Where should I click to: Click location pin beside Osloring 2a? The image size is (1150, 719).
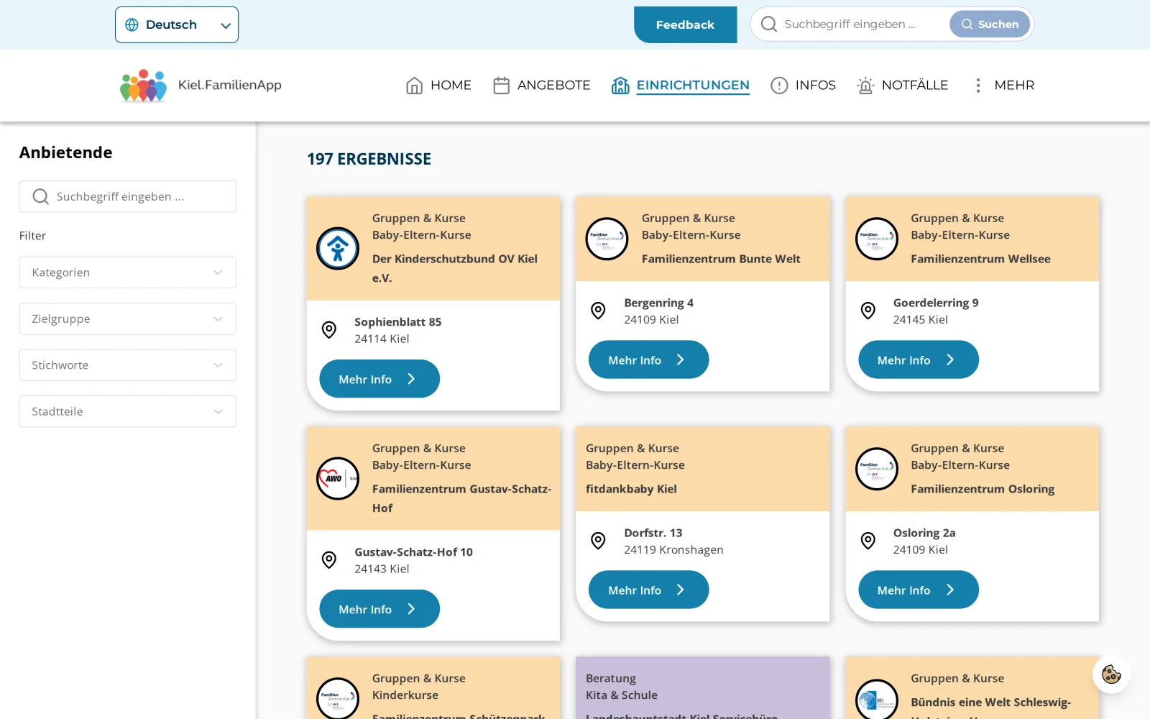pos(868,541)
